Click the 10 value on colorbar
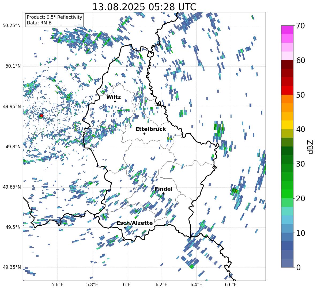The image size is (317, 290). pos(300,233)
